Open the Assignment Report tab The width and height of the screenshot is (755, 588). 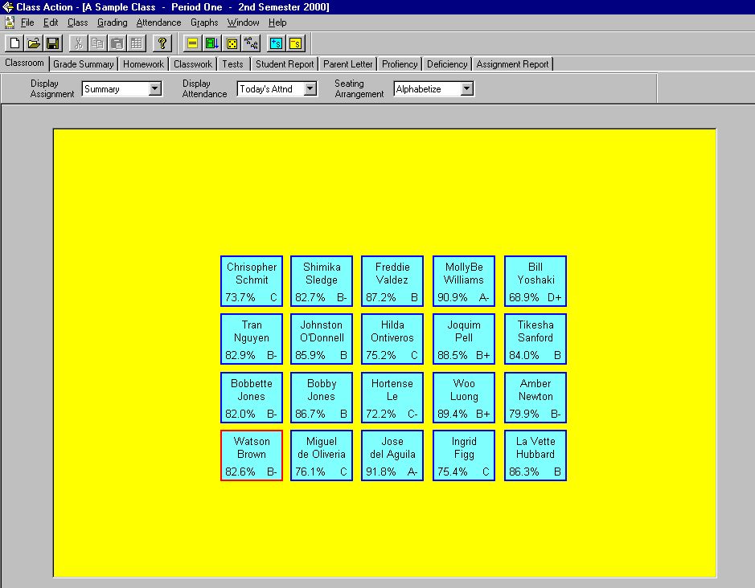[512, 64]
